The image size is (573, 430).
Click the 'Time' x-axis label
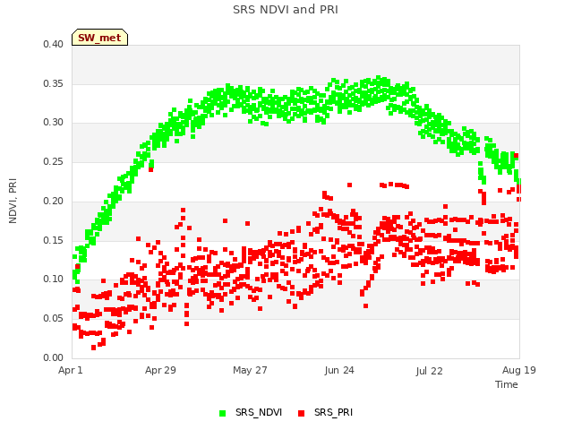[x=506, y=384]
